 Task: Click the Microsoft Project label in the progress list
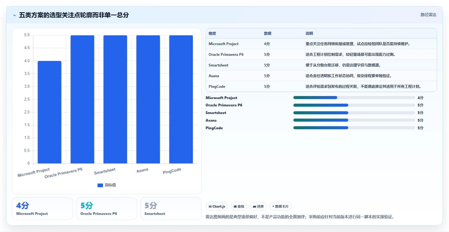tap(221, 98)
